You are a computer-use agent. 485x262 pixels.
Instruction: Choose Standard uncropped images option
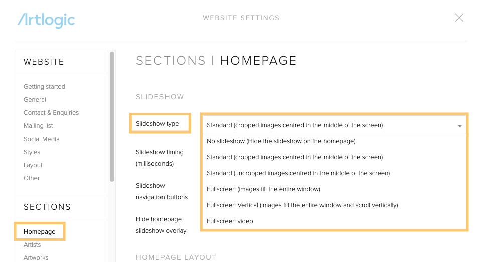[298, 173]
